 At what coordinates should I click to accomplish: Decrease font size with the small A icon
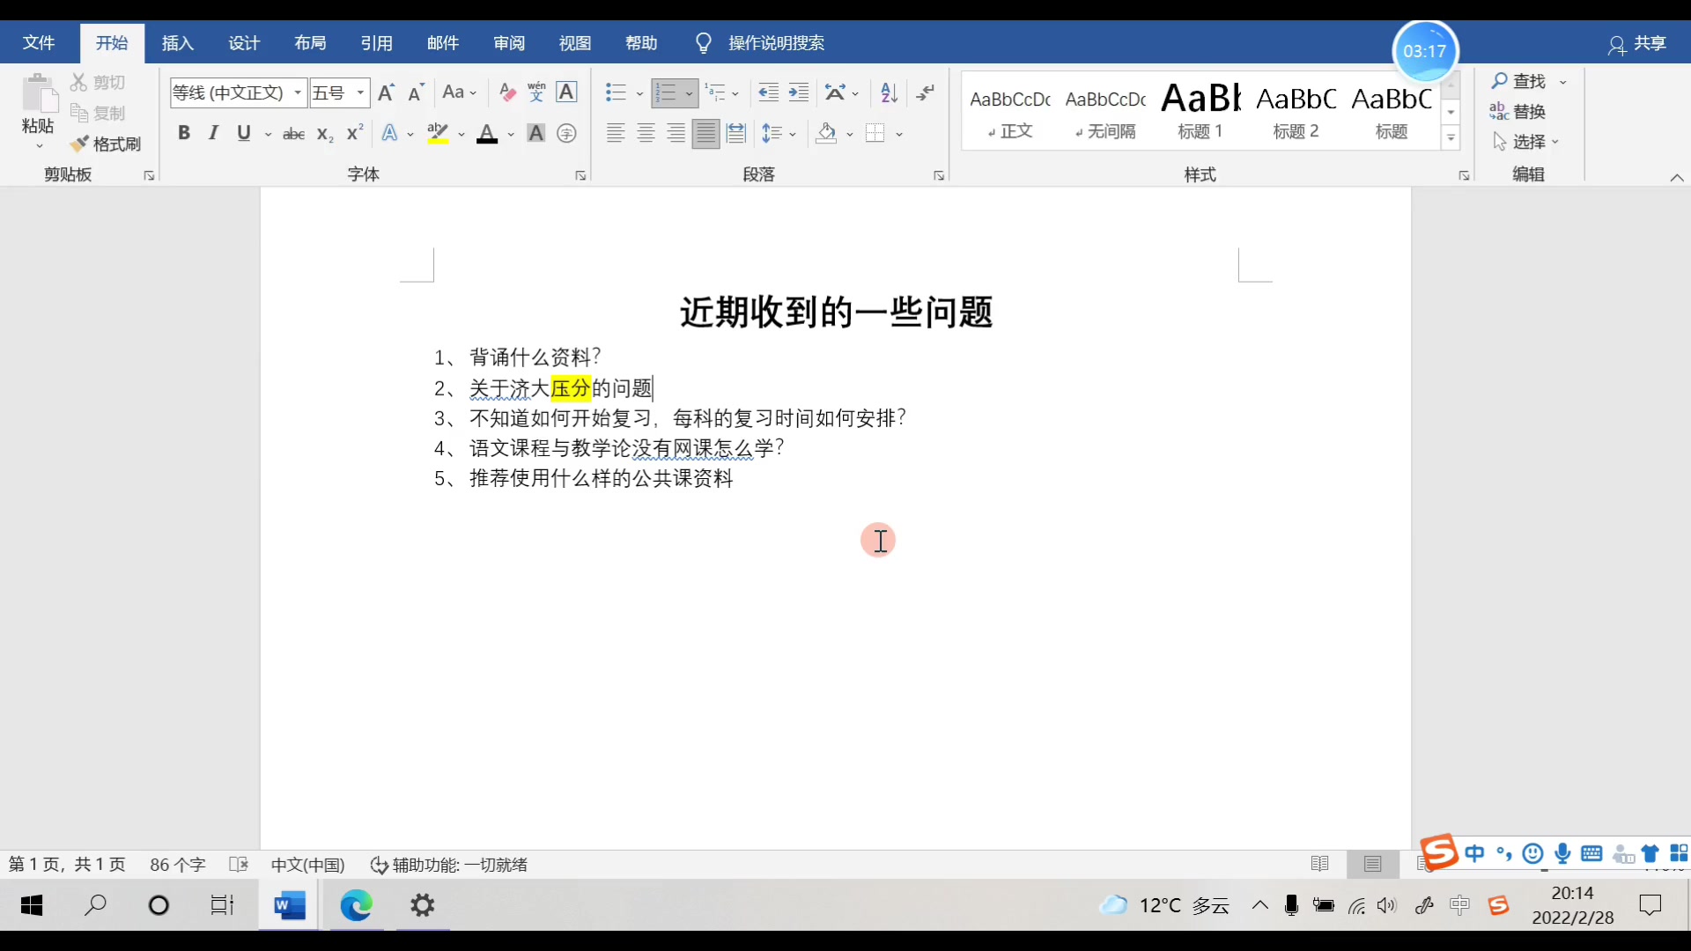[416, 92]
